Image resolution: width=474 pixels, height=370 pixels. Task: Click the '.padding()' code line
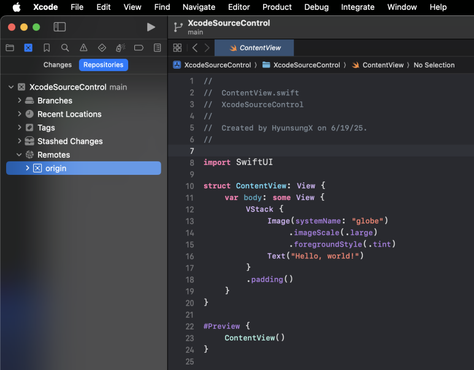click(270, 279)
